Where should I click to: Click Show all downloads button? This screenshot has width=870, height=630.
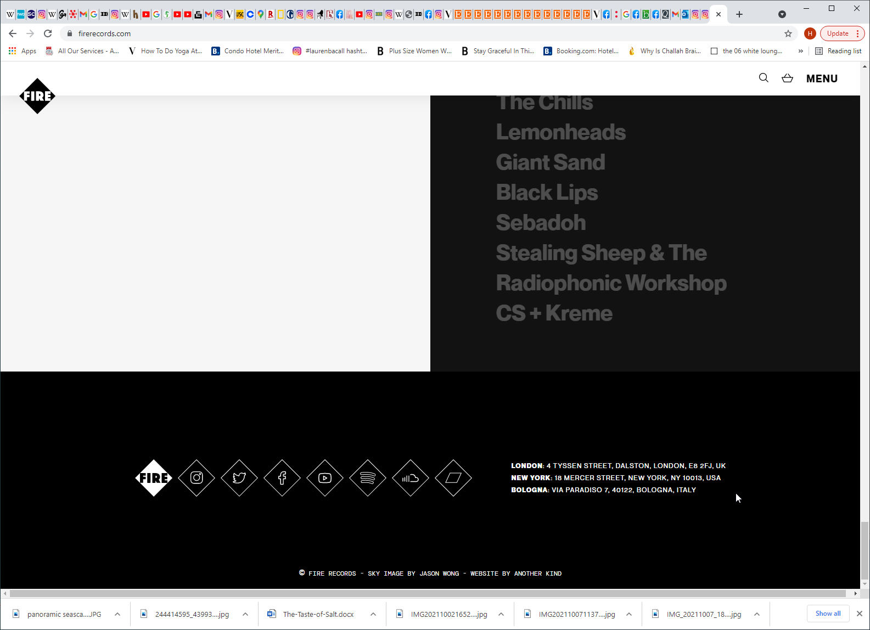coord(828,614)
